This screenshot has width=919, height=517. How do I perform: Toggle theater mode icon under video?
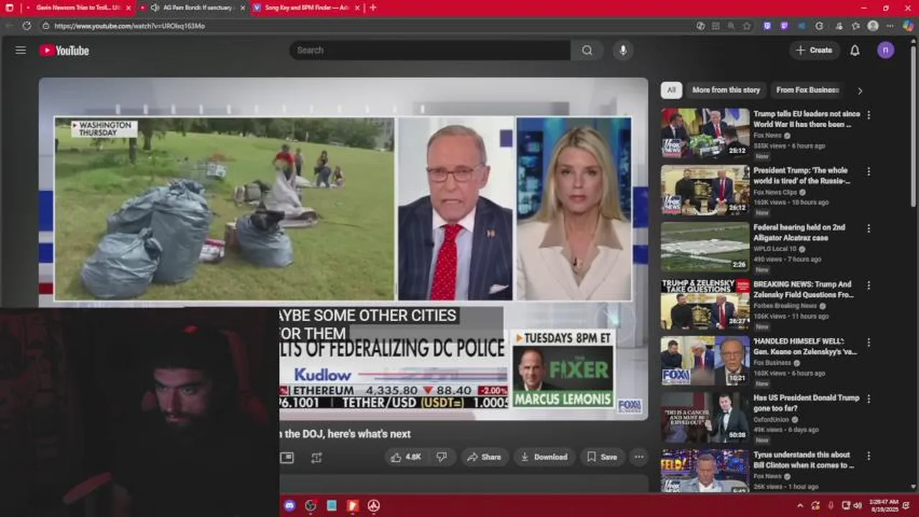click(287, 457)
